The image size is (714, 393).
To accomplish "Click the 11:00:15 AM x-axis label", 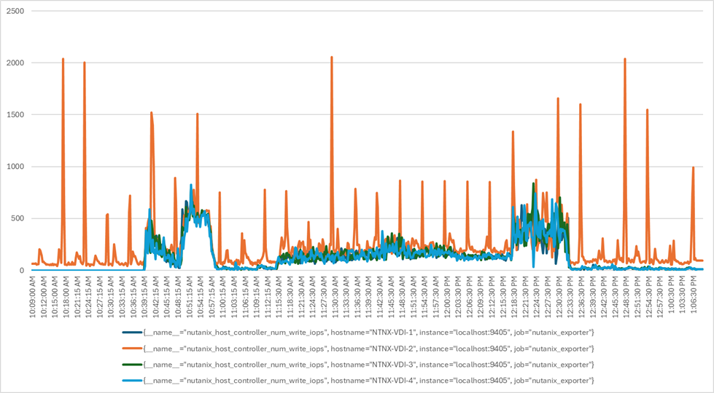I will [223, 298].
